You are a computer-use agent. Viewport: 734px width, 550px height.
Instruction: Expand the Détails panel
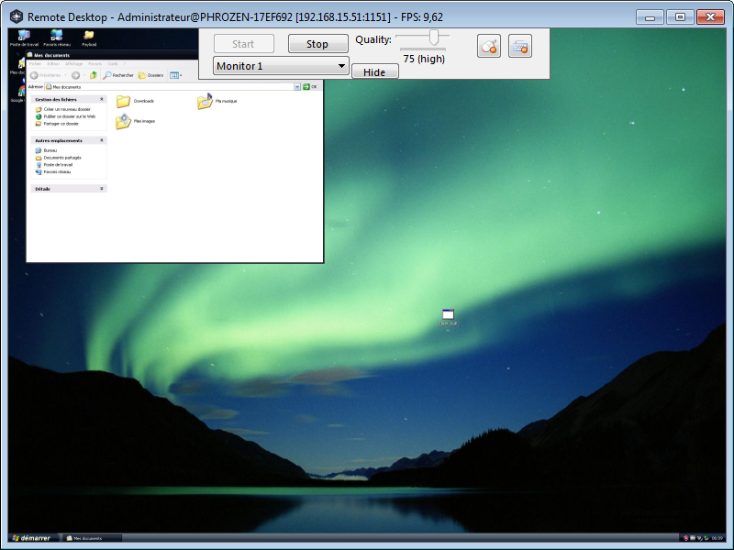(x=102, y=189)
